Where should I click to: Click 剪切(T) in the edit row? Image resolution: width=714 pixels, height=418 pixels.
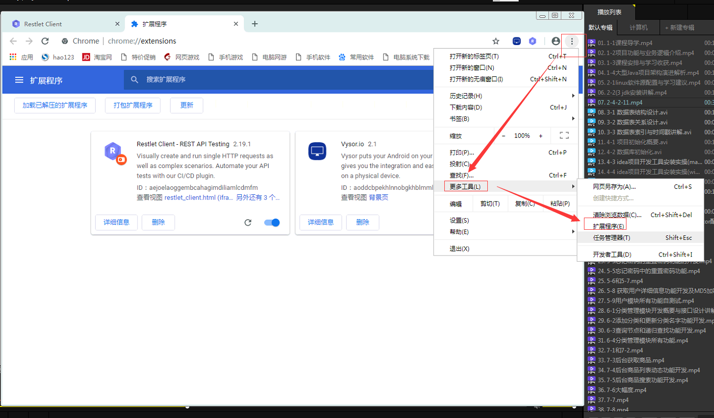tap(490, 204)
